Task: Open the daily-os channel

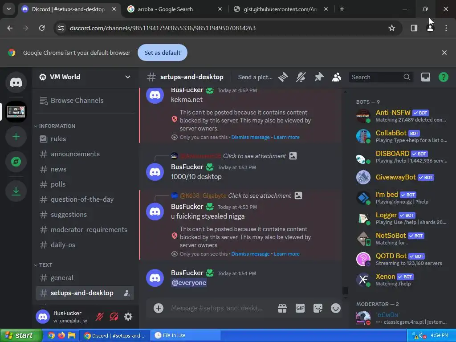Action: 85,244
